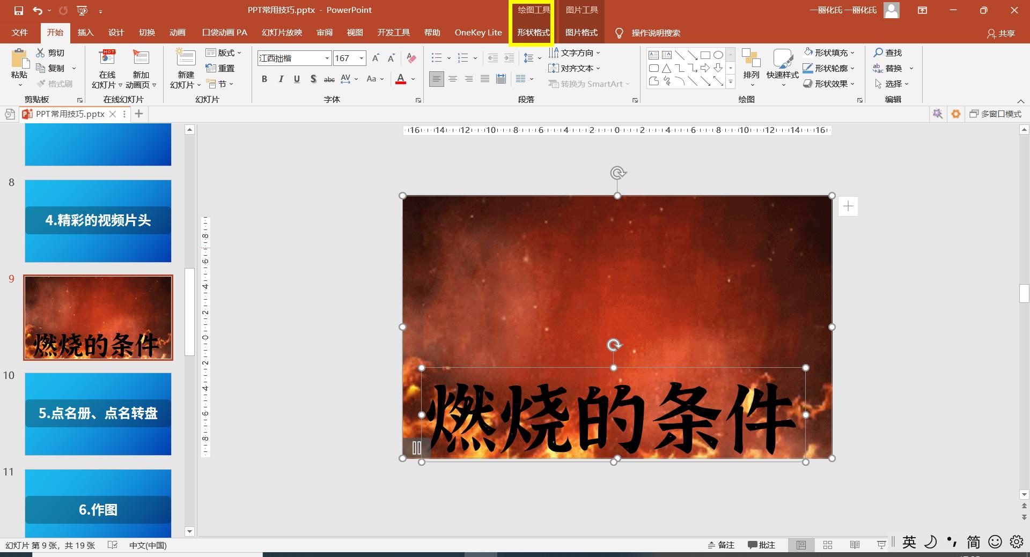Expand the Shape Fill (形状填充) dropdown
This screenshot has width=1030, height=557.
852,53
